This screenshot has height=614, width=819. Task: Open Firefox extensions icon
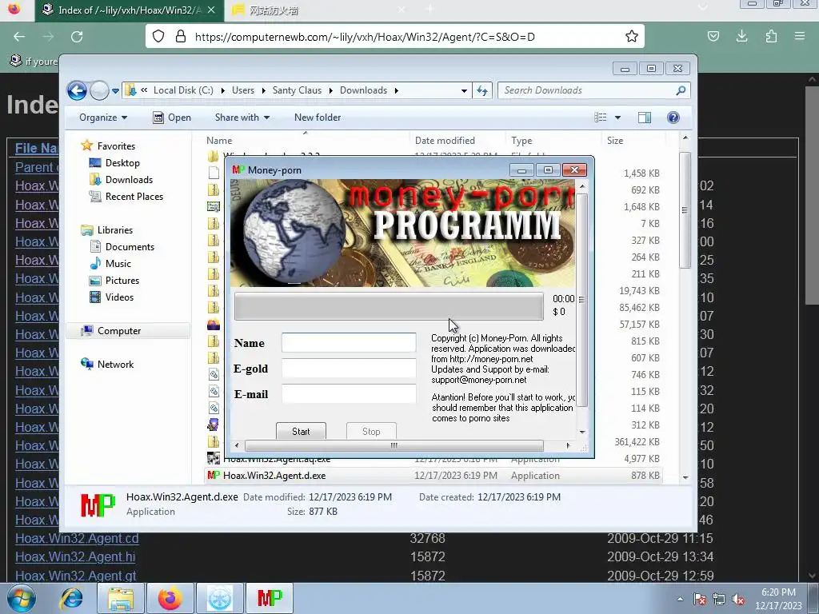pyautogui.click(x=771, y=37)
